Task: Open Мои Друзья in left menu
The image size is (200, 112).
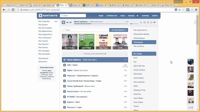Action: (x=43, y=25)
